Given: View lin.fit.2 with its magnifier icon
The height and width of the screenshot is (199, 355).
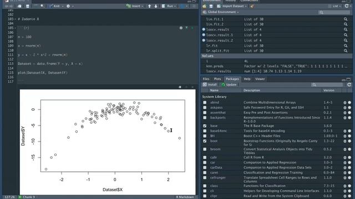Looking at the screenshot, I should (346, 24).
